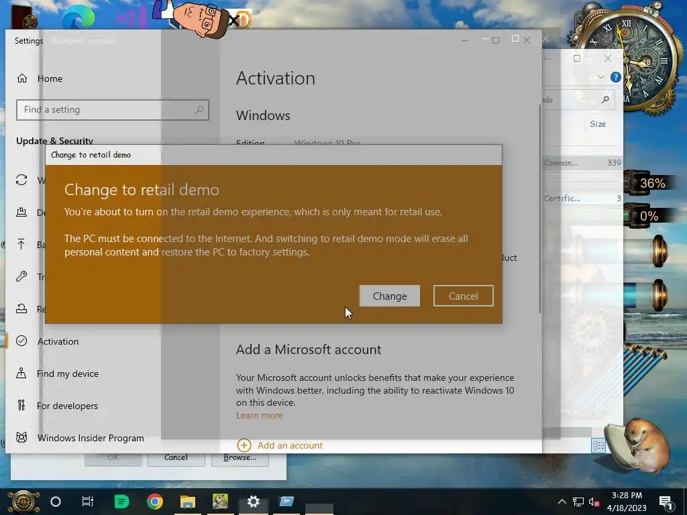The image size is (687, 515).
Task: Expand the ribbon chevron in File Explorer
Action: click(601, 78)
